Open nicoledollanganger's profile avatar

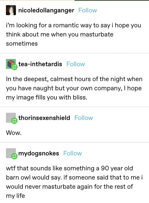pos(11,10)
